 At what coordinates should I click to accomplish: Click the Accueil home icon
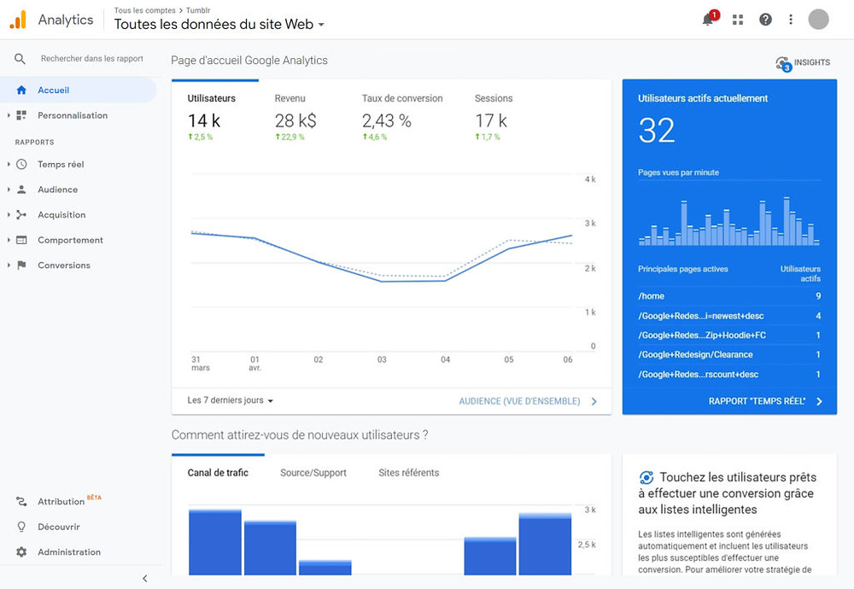[21, 90]
